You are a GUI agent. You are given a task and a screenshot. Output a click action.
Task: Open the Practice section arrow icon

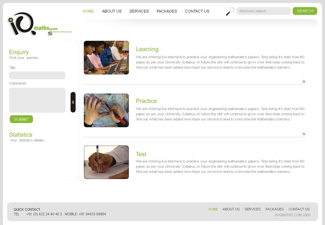(303, 134)
